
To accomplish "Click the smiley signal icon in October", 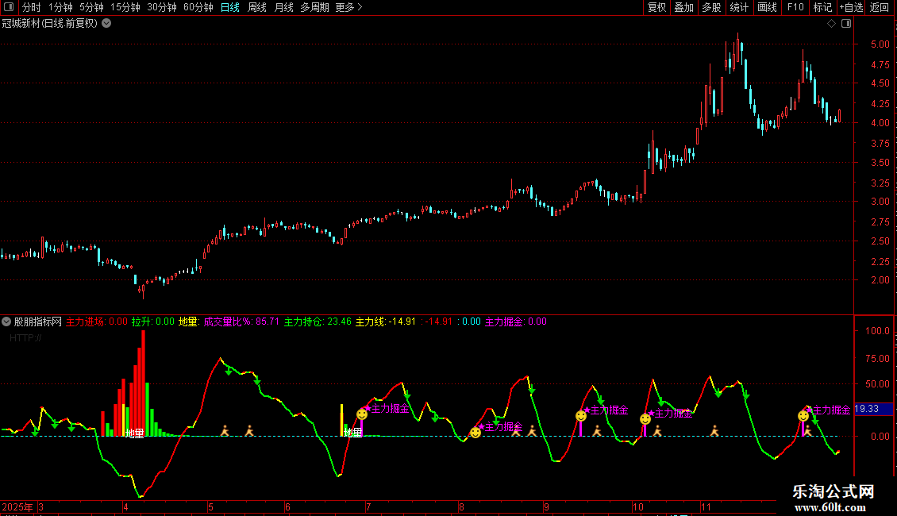I will [645, 418].
